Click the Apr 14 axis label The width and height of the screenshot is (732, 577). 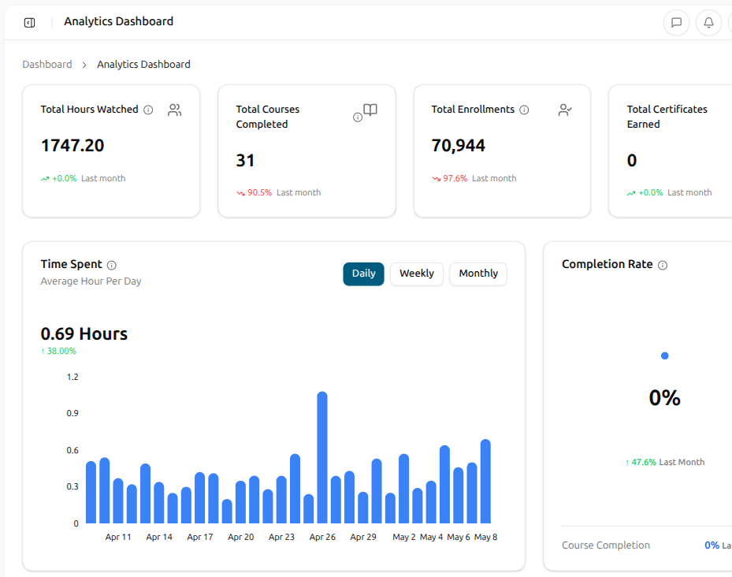click(x=159, y=538)
